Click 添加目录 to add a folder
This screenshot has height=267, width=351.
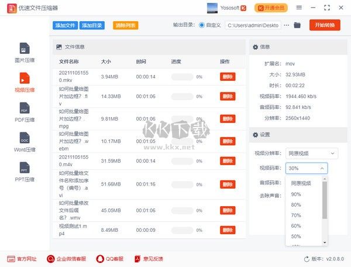(92, 25)
